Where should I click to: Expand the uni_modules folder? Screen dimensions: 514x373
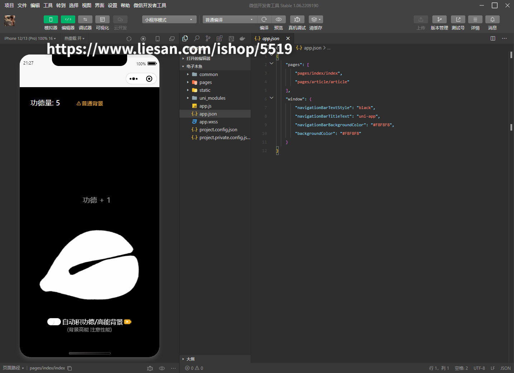point(215,98)
